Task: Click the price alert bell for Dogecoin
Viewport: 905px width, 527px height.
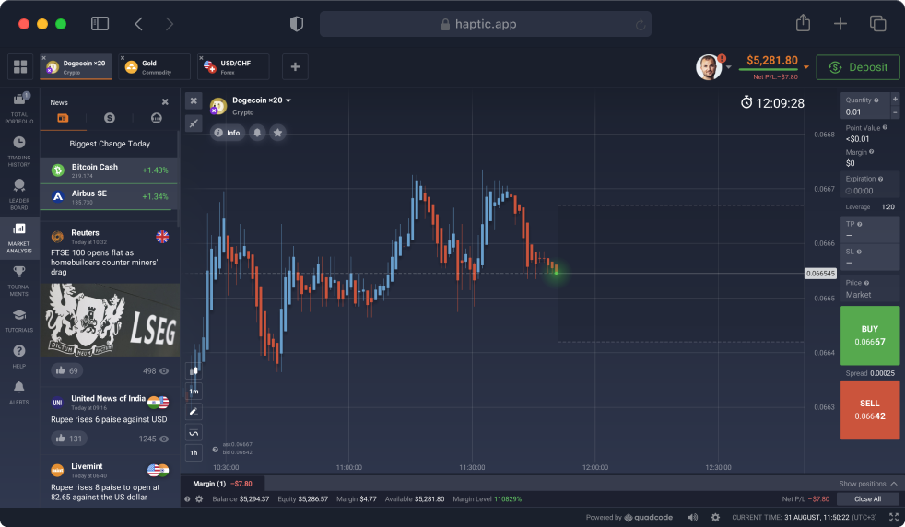Action: click(257, 133)
